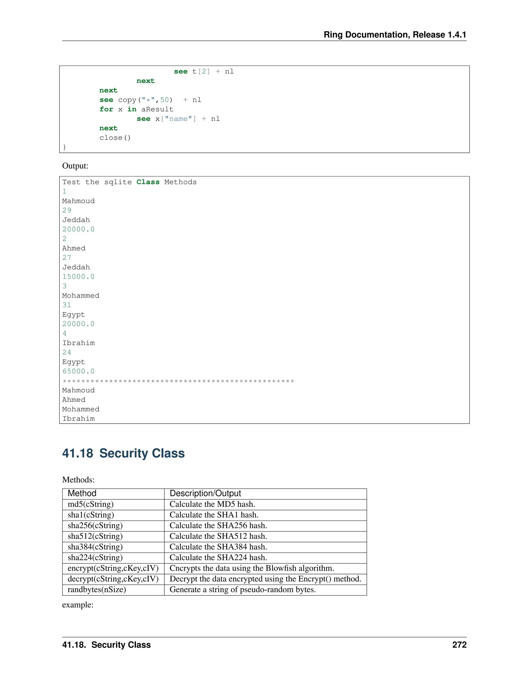The height and width of the screenshot is (684, 529).
Task: Click the sha224(cString) method cell
Action: click(x=95, y=557)
